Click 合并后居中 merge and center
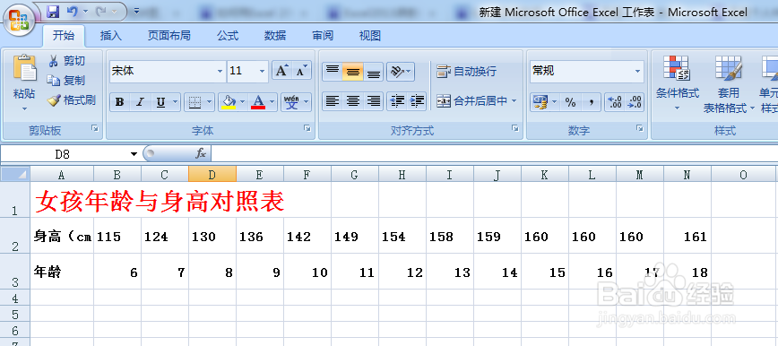778x346 pixels. pyautogui.click(x=472, y=100)
